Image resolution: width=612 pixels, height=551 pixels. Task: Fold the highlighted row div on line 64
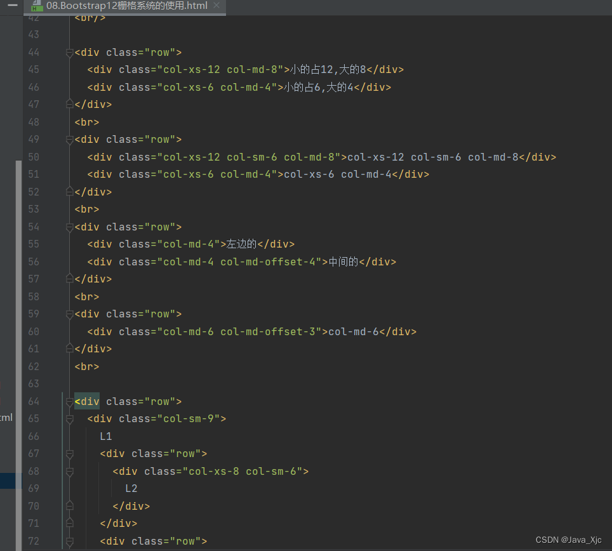tap(69, 402)
